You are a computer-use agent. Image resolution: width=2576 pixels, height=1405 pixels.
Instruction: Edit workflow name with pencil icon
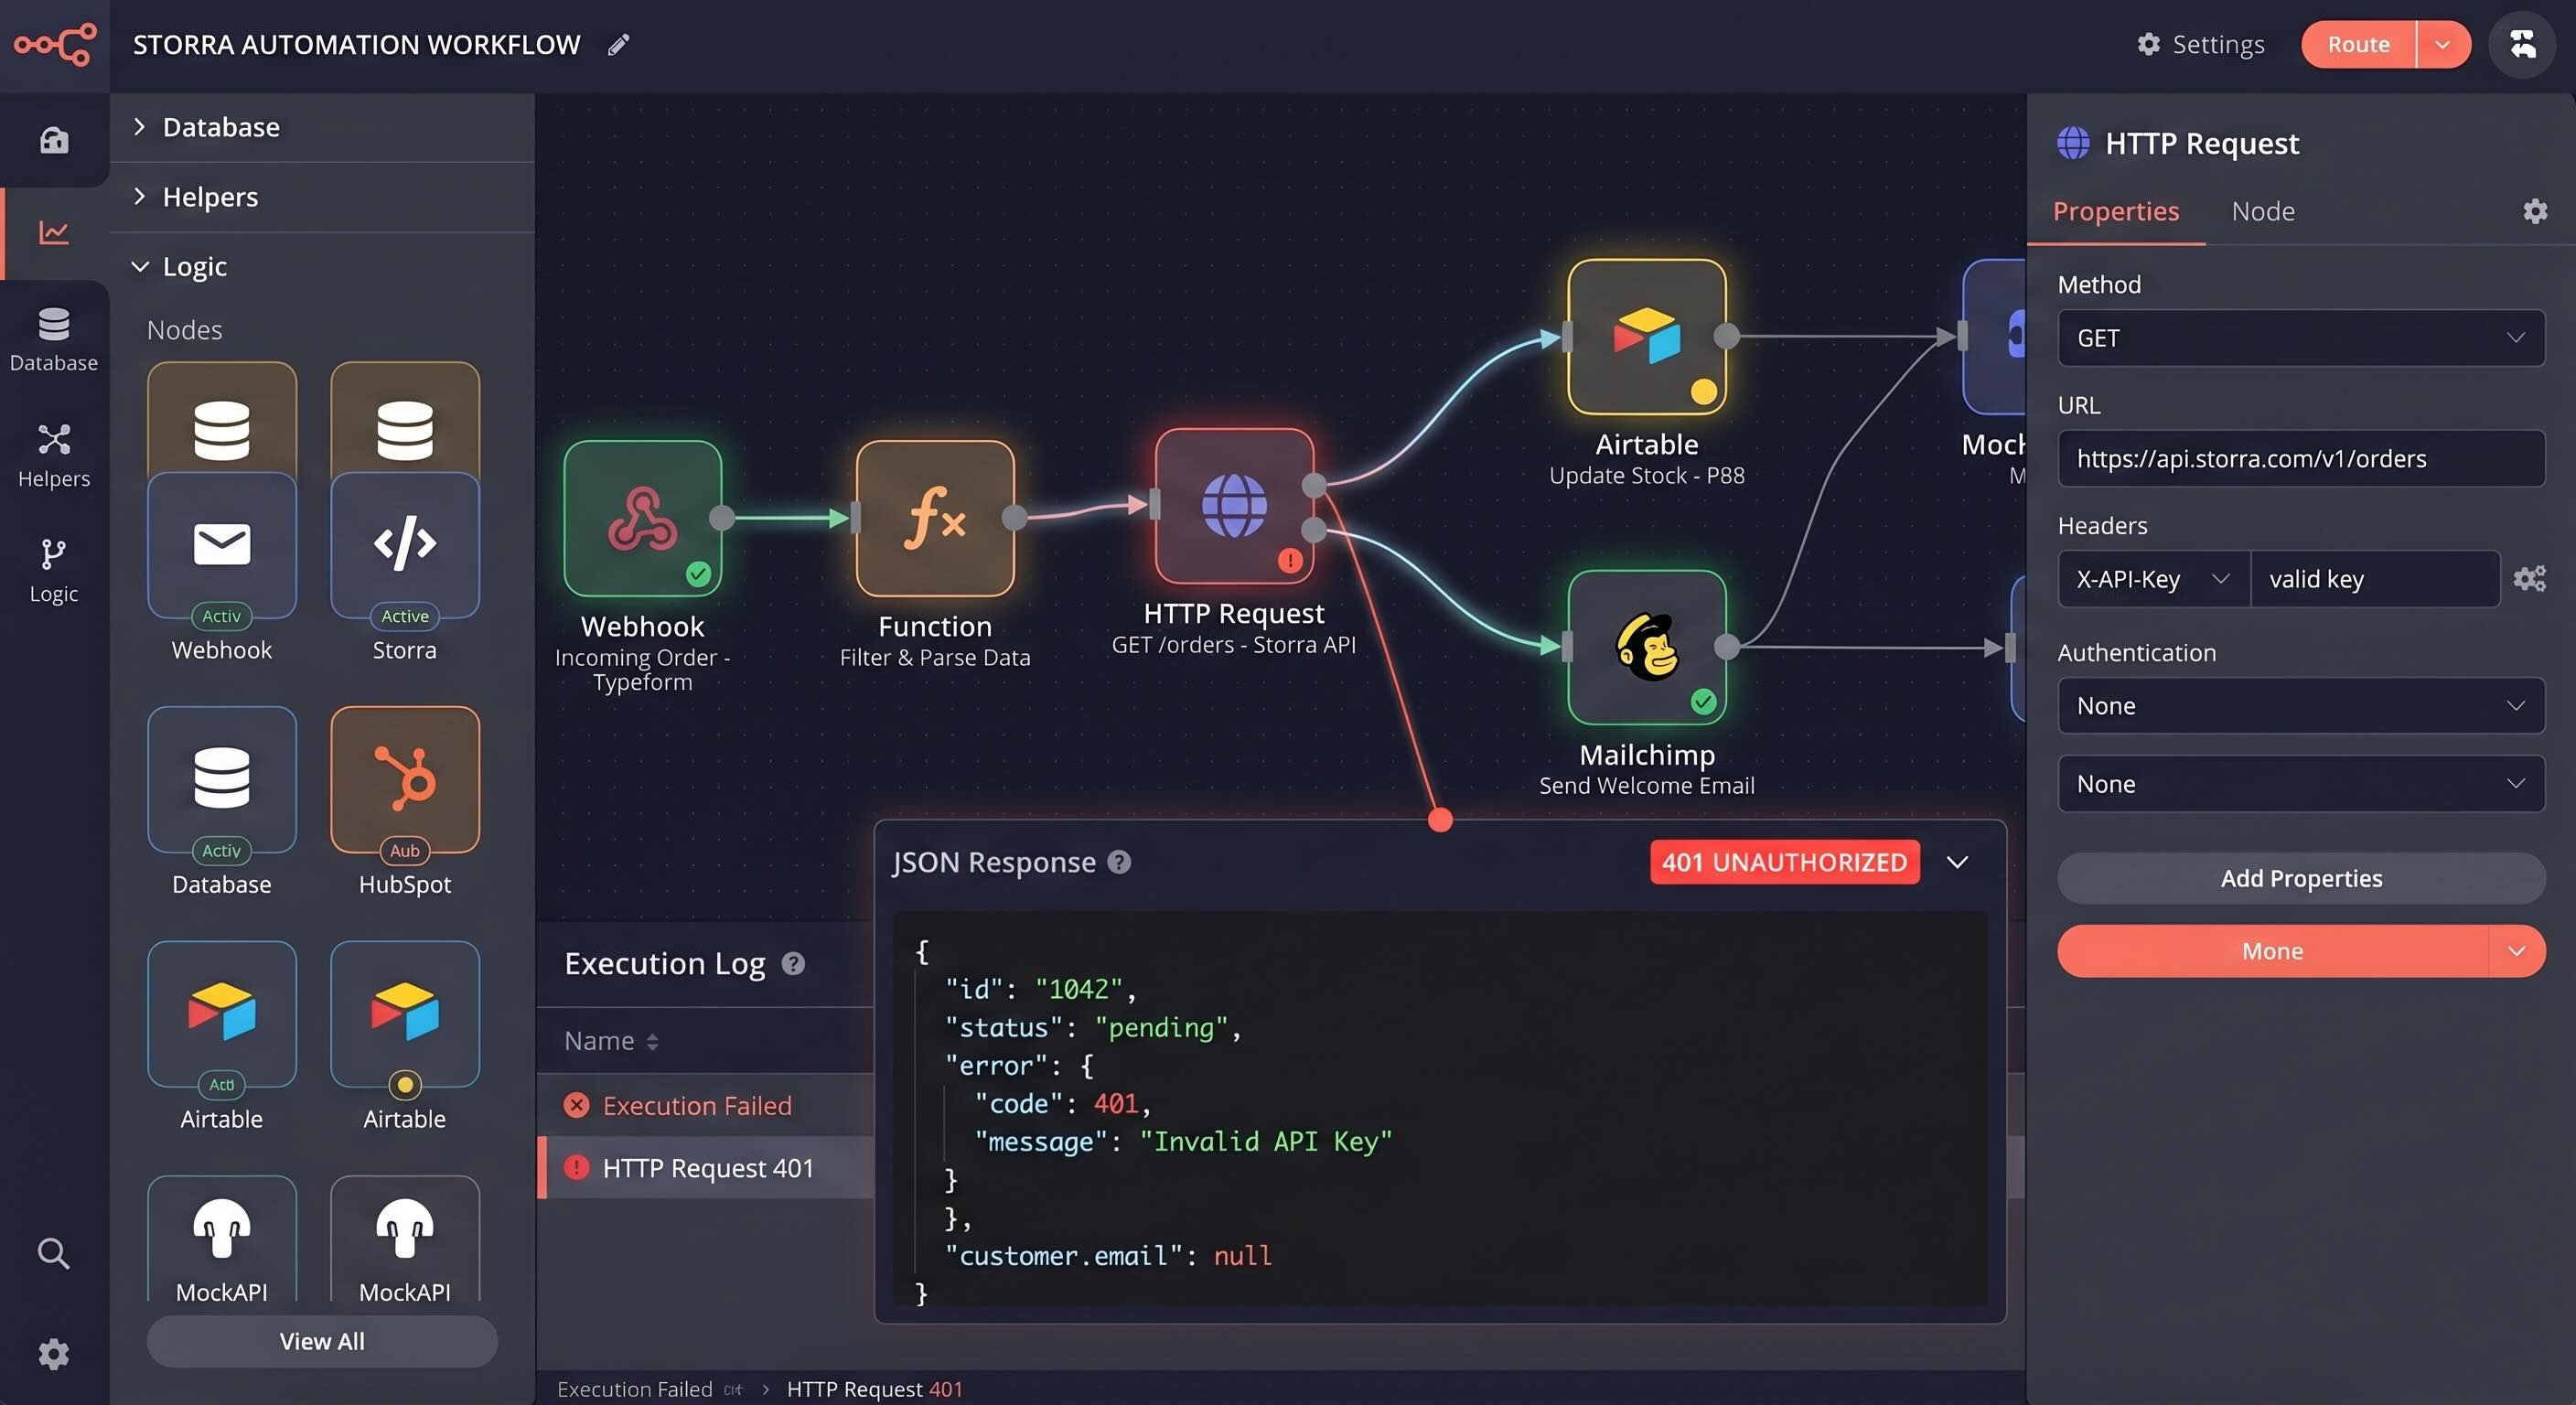[x=619, y=44]
